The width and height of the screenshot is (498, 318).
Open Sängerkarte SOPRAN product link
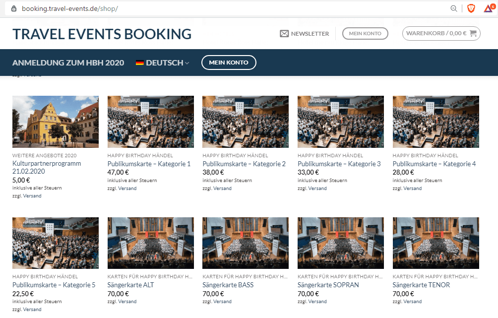click(x=328, y=285)
